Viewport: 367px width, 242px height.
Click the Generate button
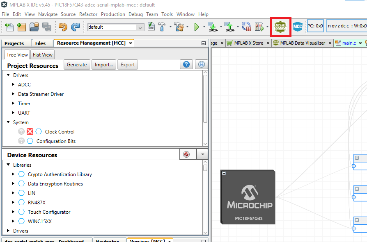(x=77, y=65)
